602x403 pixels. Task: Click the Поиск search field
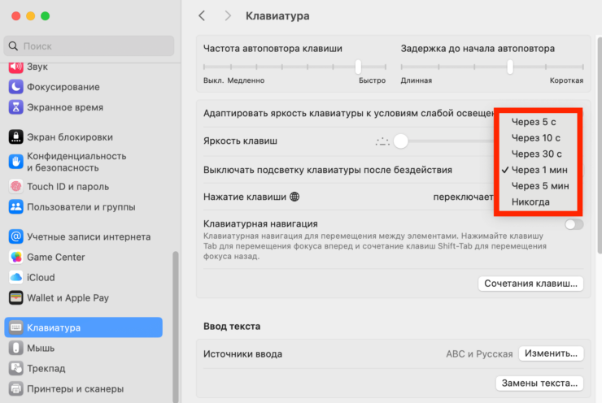click(x=89, y=46)
